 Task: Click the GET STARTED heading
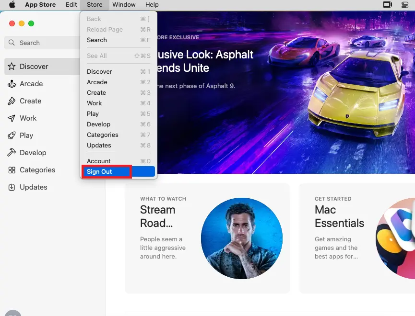(x=333, y=199)
